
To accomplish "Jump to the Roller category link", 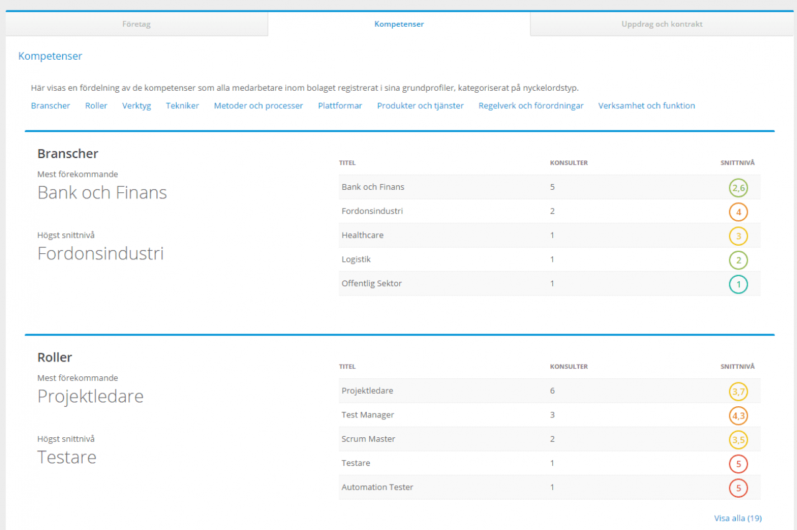I will pyautogui.click(x=96, y=106).
